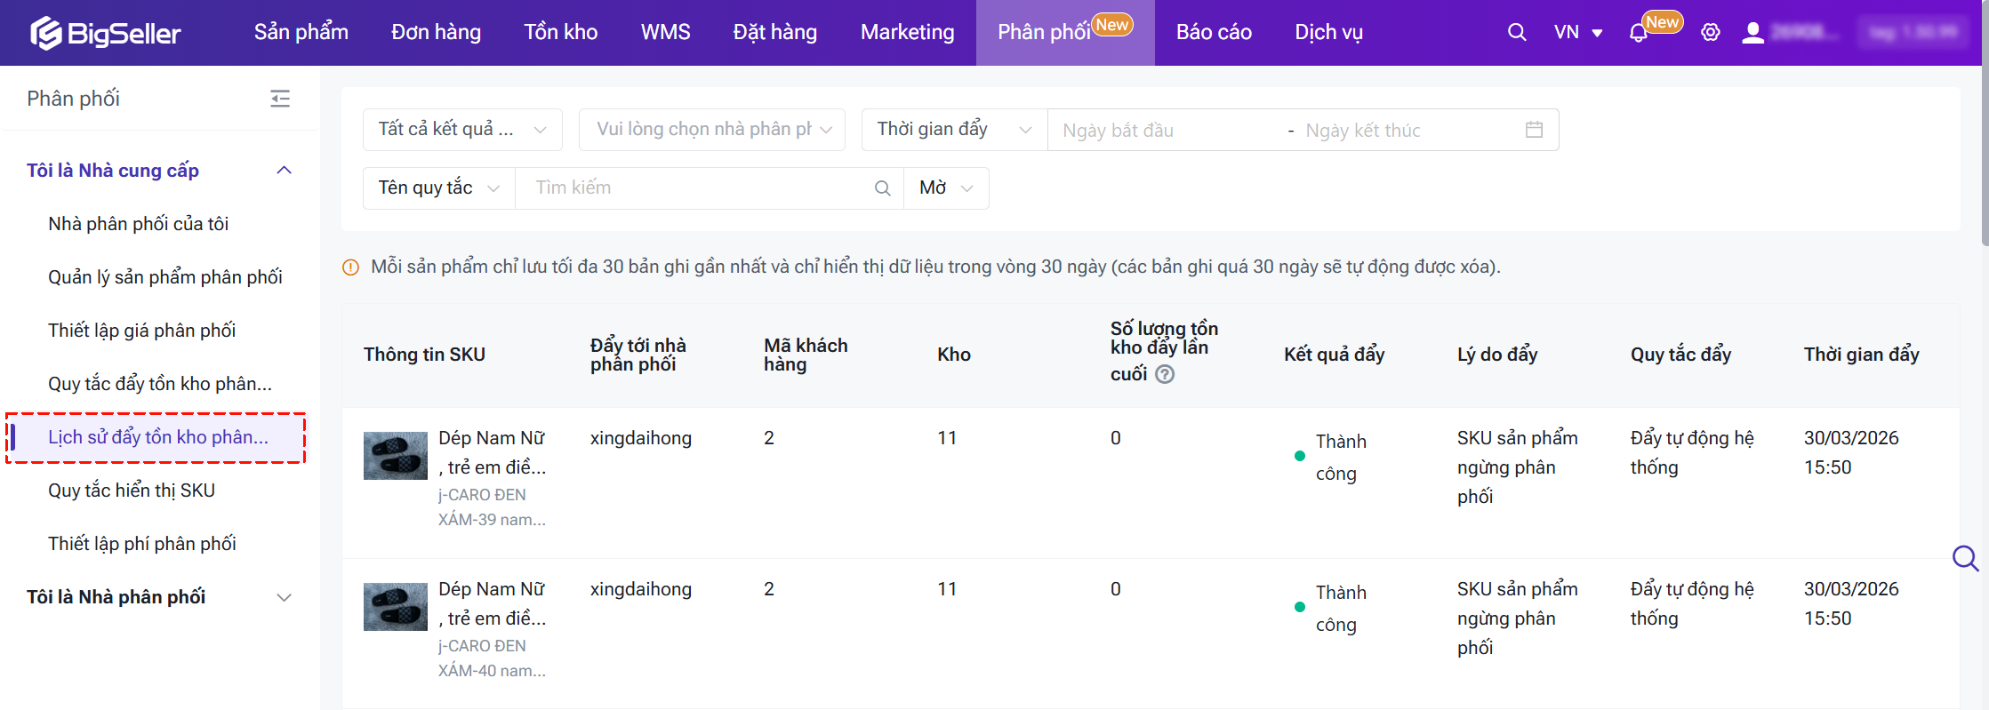Image resolution: width=1989 pixels, height=710 pixels.
Task: Go to Quản lý sản phẩm phân phối
Action: (165, 277)
